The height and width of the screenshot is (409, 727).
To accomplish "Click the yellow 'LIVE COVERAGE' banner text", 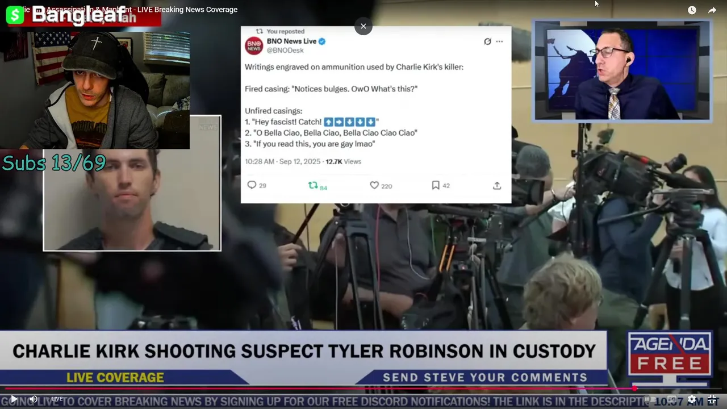I will point(115,378).
